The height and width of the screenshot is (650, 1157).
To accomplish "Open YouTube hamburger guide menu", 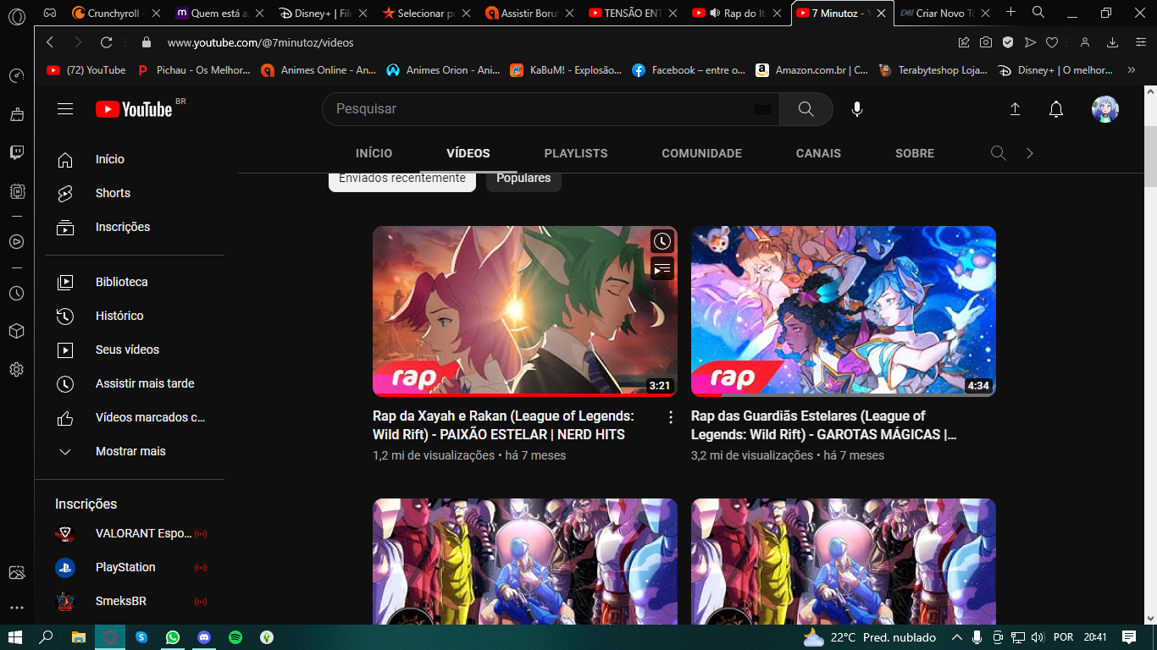I will (x=65, y=108).
